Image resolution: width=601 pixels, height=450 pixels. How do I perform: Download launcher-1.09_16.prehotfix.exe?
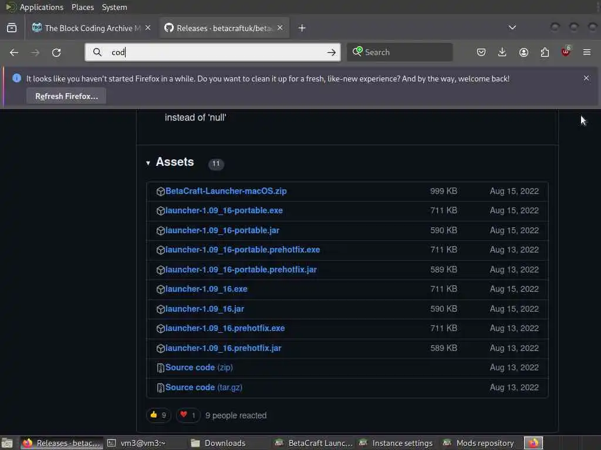[x=225, y=328]
